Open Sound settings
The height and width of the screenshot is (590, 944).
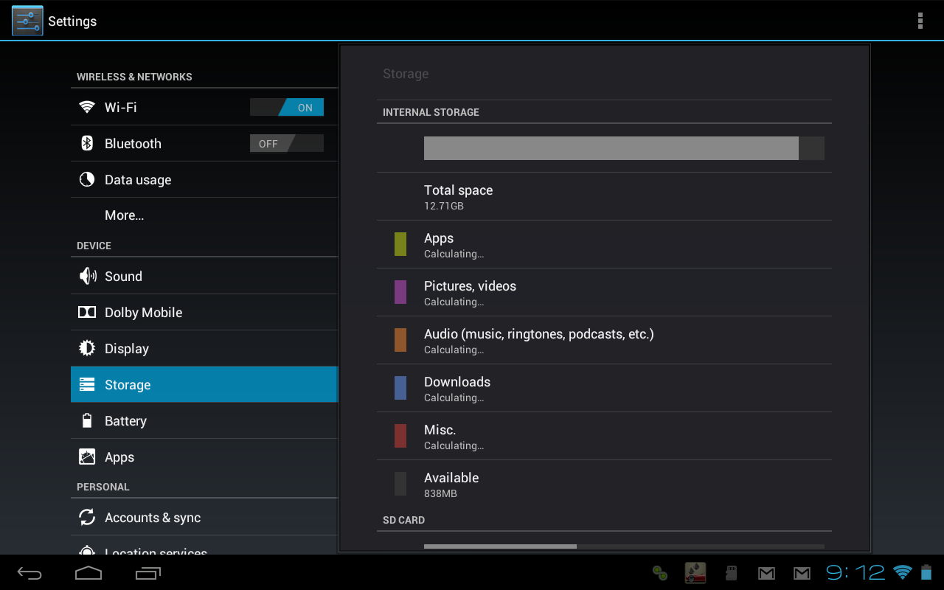(204, 276)
